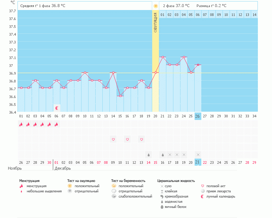272x218 pixels.
Task: Select the menstruation icon under cycle day 01
Action: (x=21, y=125)
